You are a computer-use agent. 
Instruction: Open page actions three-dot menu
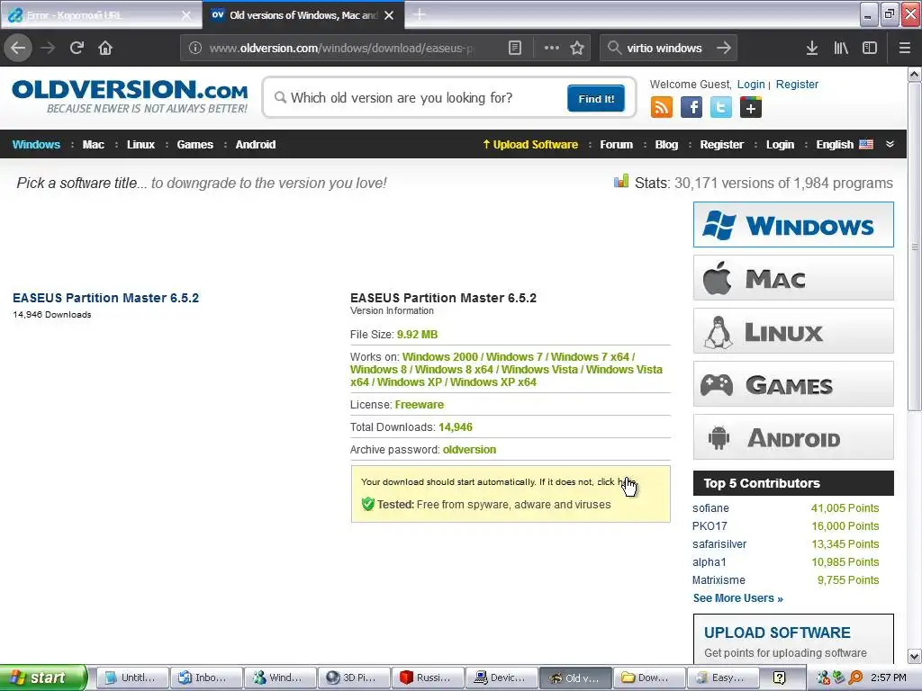point(552,48)
